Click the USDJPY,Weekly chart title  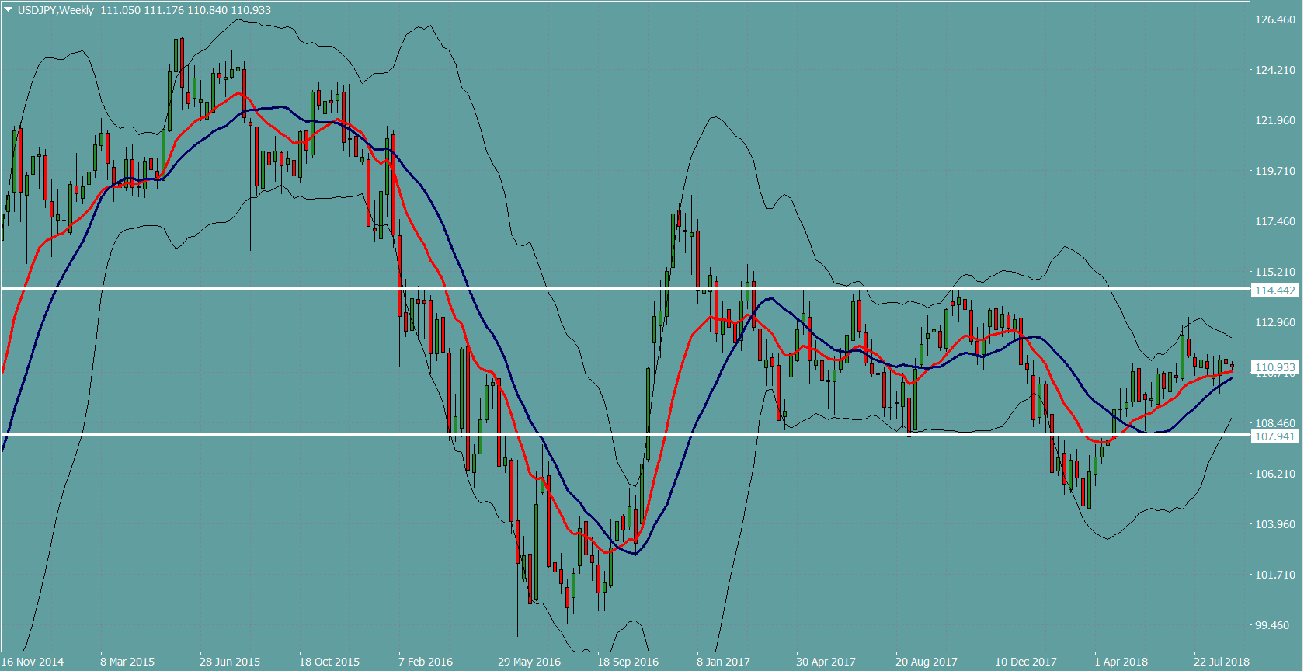(x=56, y=10)
